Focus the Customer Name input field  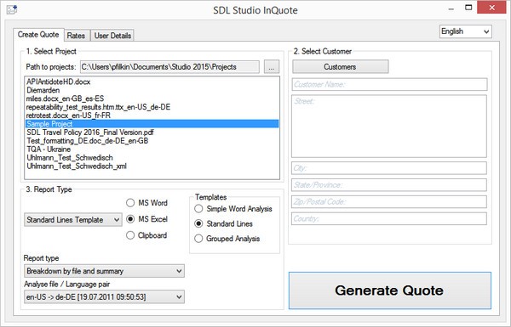(389, 85)
